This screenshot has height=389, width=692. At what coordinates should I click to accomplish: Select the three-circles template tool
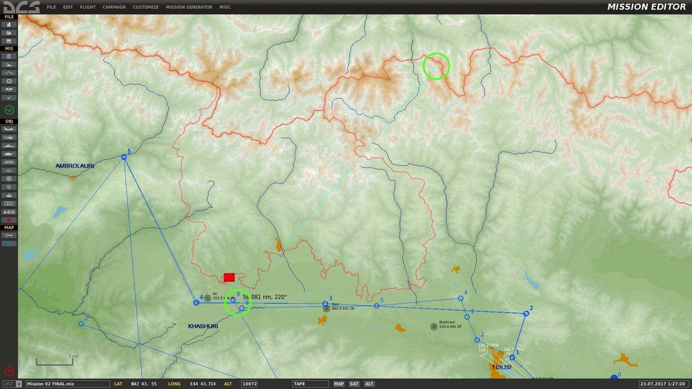(9, 203)
